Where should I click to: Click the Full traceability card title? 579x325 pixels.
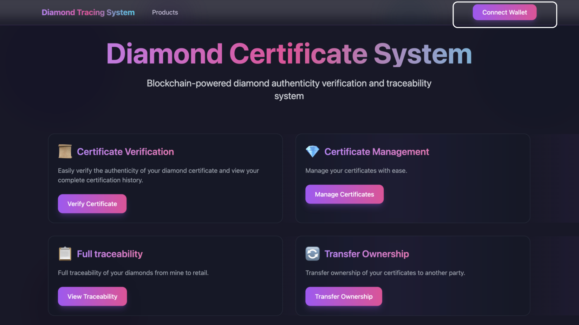[x=110, y=253]
